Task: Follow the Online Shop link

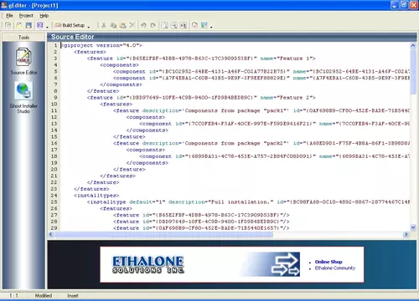Action: [x=328, y=262]
